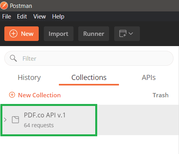Focus the Filter input field

click(89, 58)
